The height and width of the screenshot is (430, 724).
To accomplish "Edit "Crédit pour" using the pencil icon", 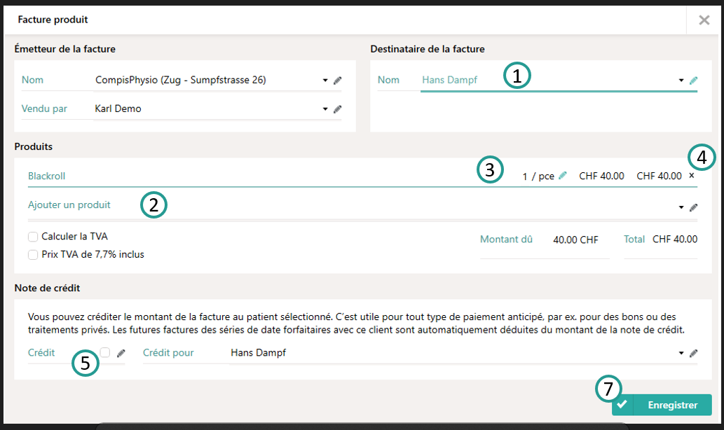I will (x=693, y=353).
